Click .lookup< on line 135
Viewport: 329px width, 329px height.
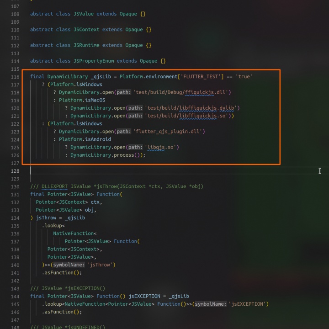[53, 226]
